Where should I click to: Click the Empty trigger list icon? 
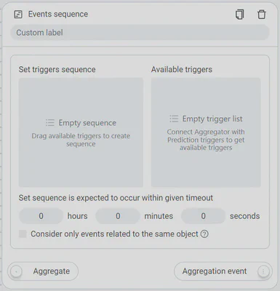point(174,119)
